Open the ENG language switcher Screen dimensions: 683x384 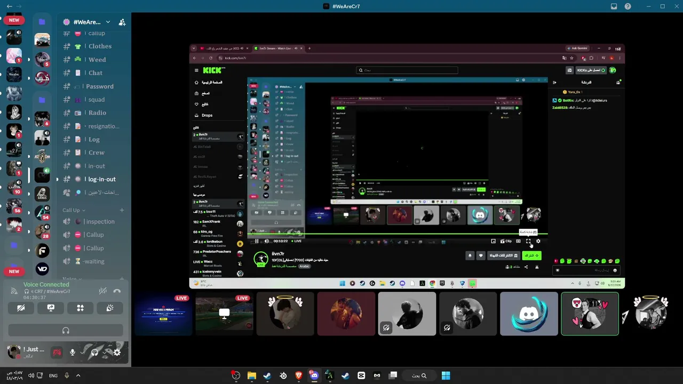(x=53, y=375)
